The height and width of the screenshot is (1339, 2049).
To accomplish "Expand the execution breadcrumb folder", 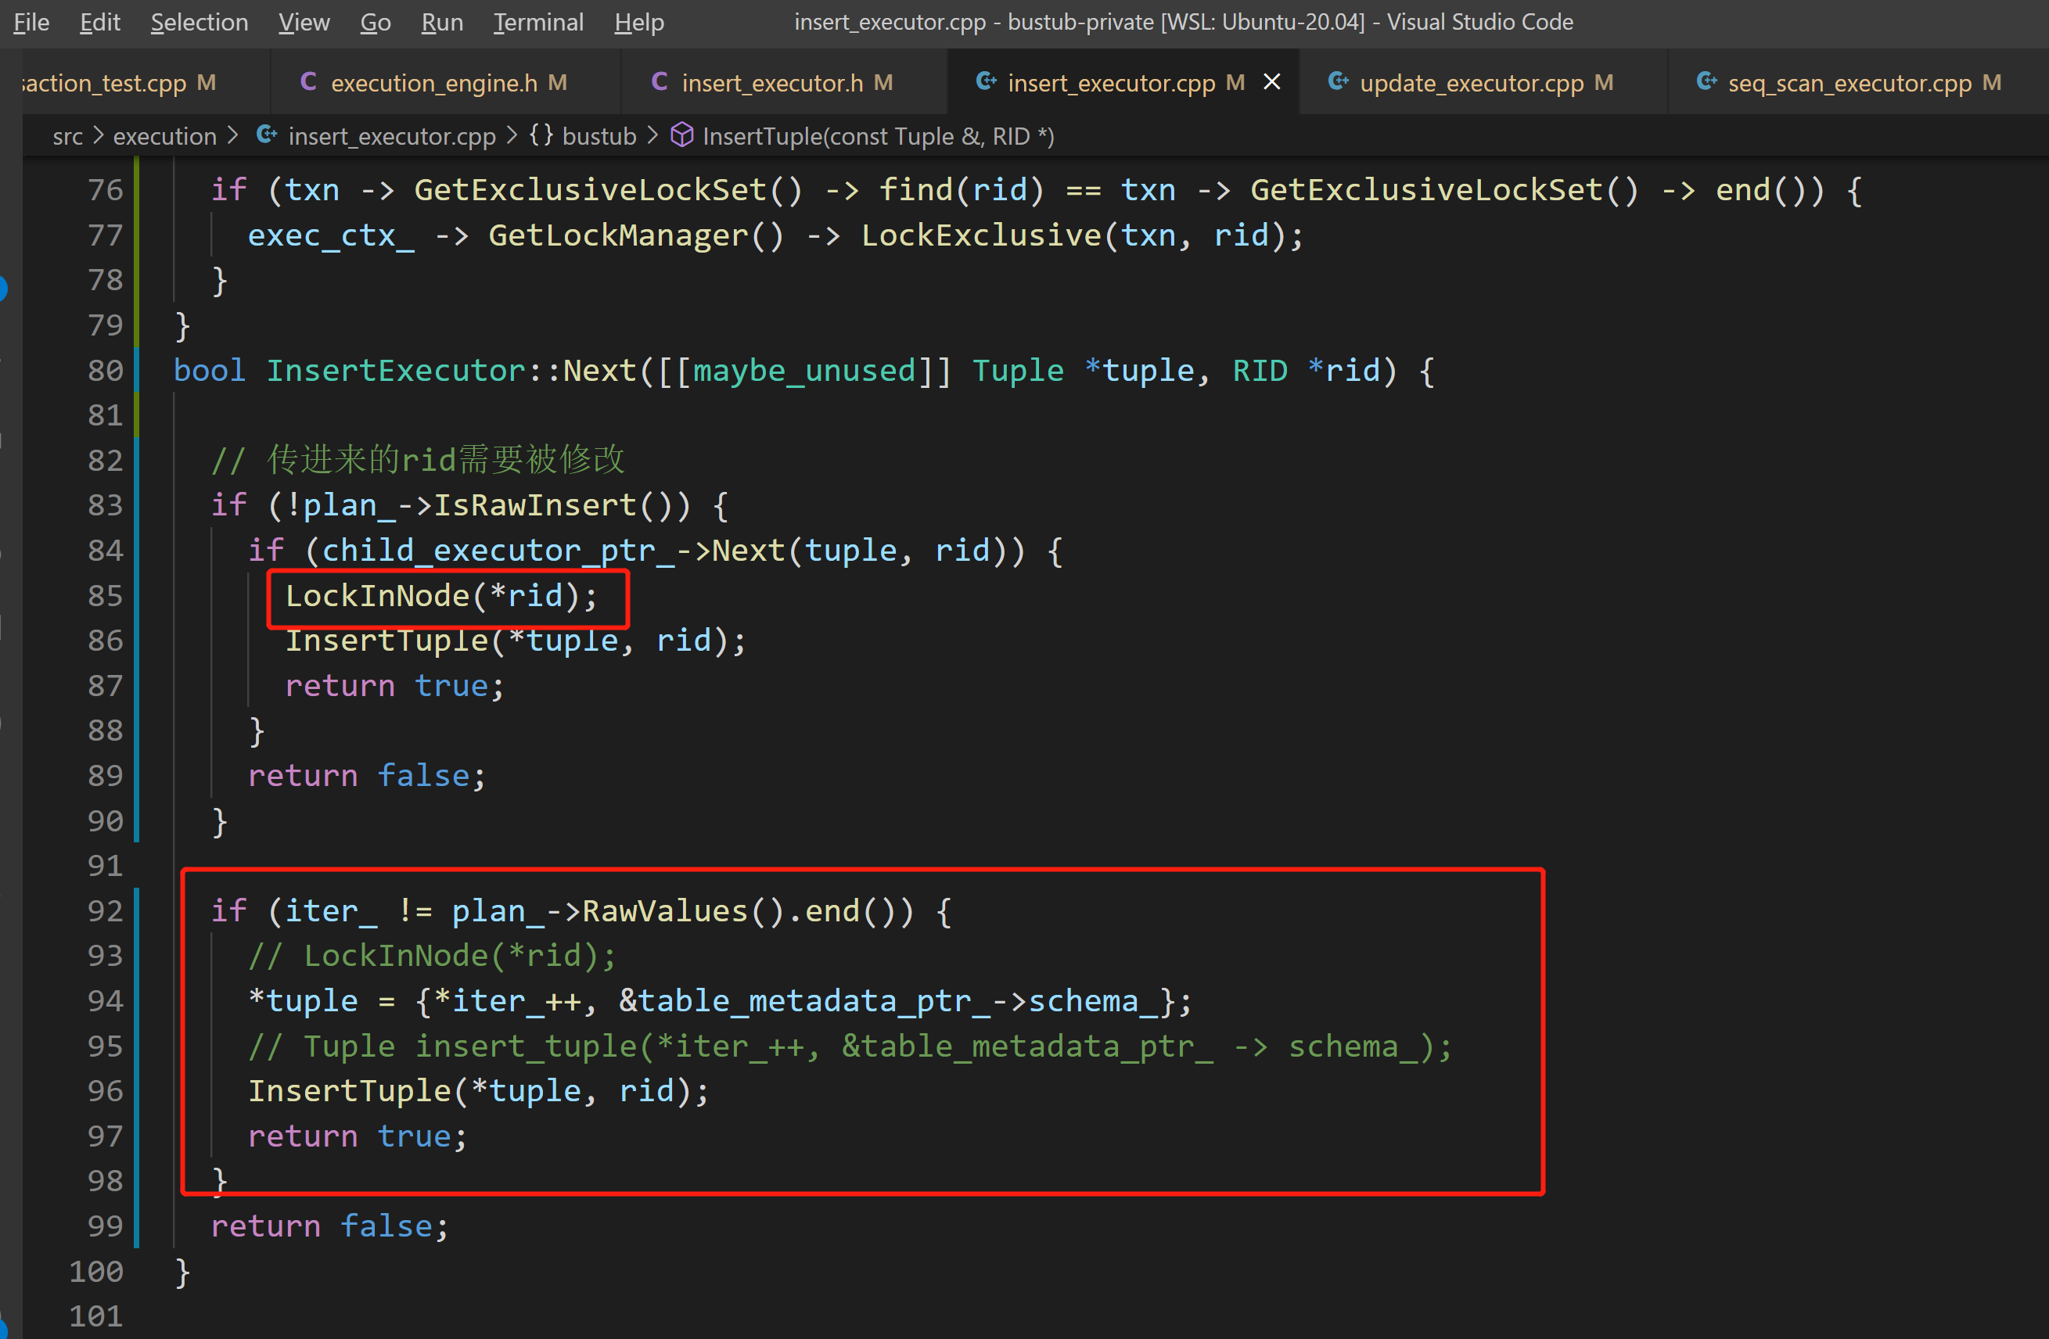I will coord(164,136).
